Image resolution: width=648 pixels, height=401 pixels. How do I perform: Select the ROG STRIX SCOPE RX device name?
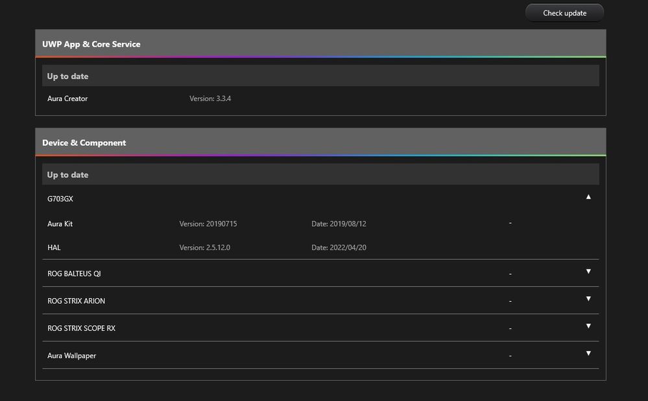[x=82, y=328]
